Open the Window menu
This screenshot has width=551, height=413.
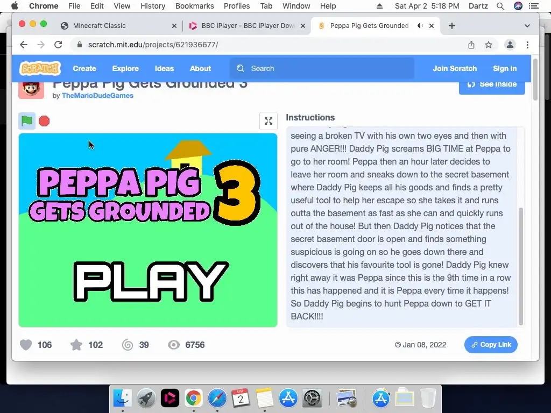click(296, 6)
